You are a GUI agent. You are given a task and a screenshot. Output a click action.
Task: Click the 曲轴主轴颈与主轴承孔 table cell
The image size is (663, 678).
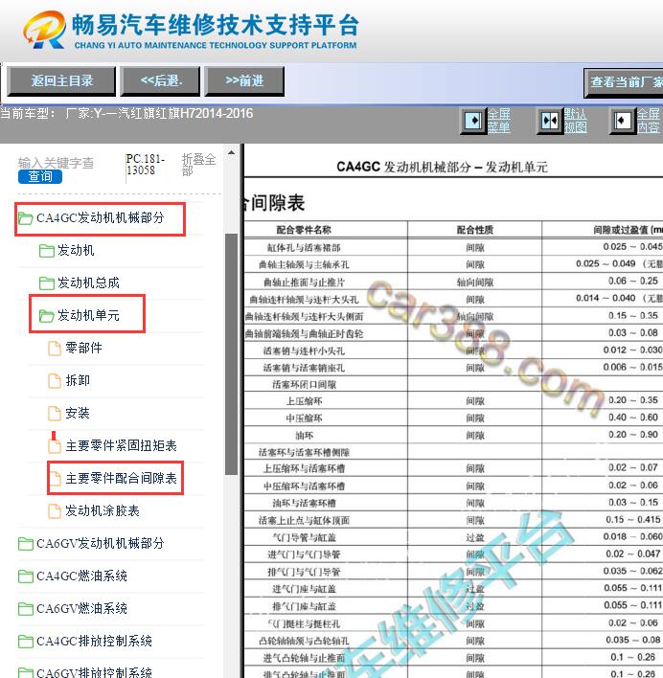[x=304, y=264]
